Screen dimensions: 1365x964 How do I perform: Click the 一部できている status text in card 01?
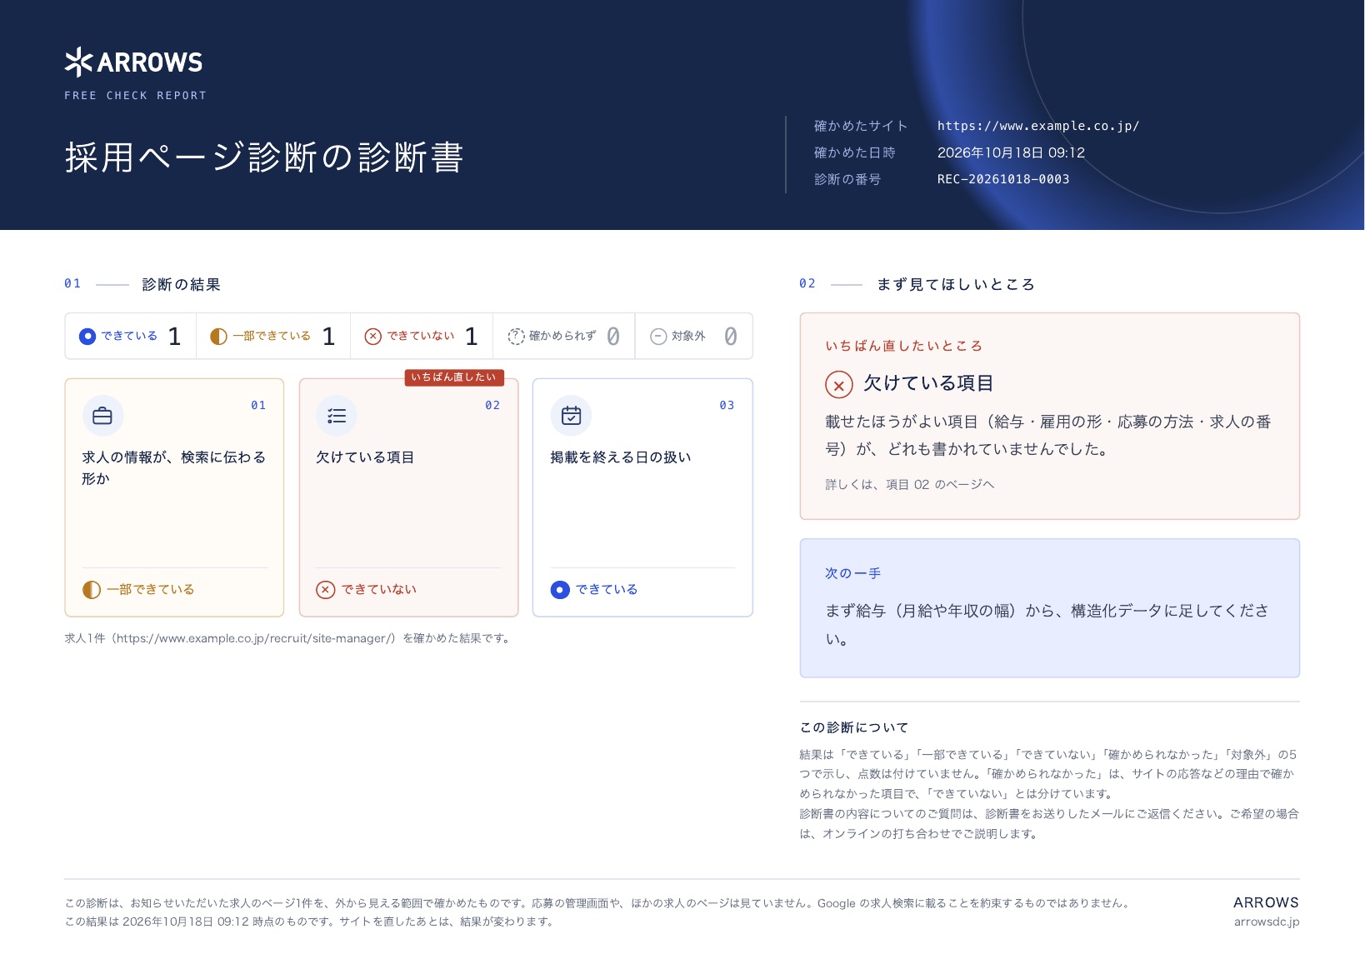[151, 589]
